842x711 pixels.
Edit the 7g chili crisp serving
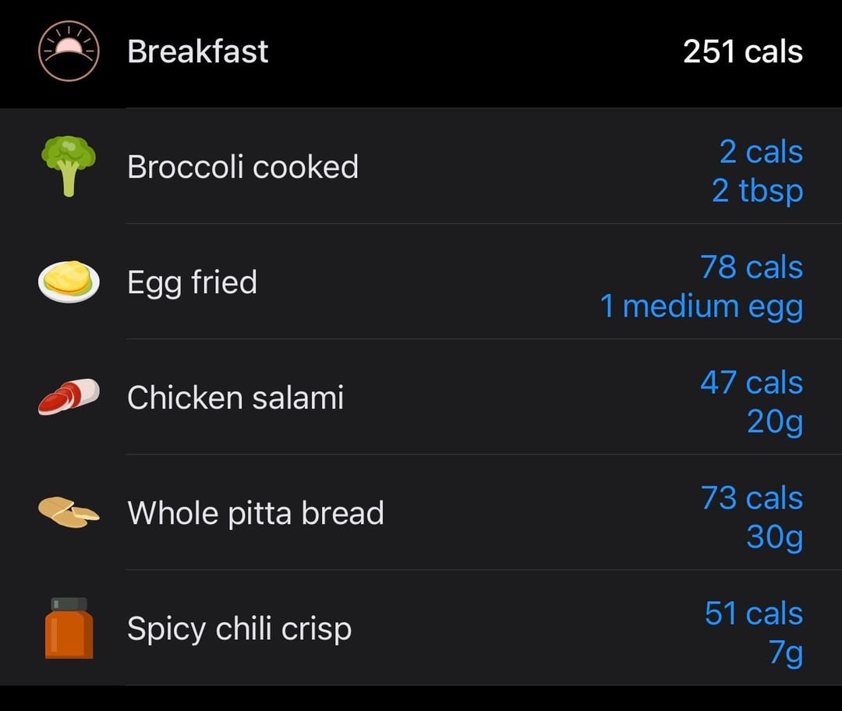click(x=785, y=653)
